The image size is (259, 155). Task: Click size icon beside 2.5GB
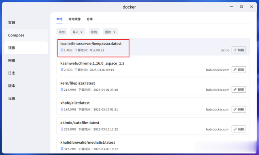[x=62, y=70]
